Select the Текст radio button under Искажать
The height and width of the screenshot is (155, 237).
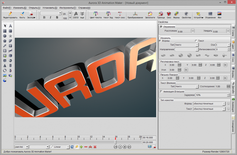[x=196, y=41]
